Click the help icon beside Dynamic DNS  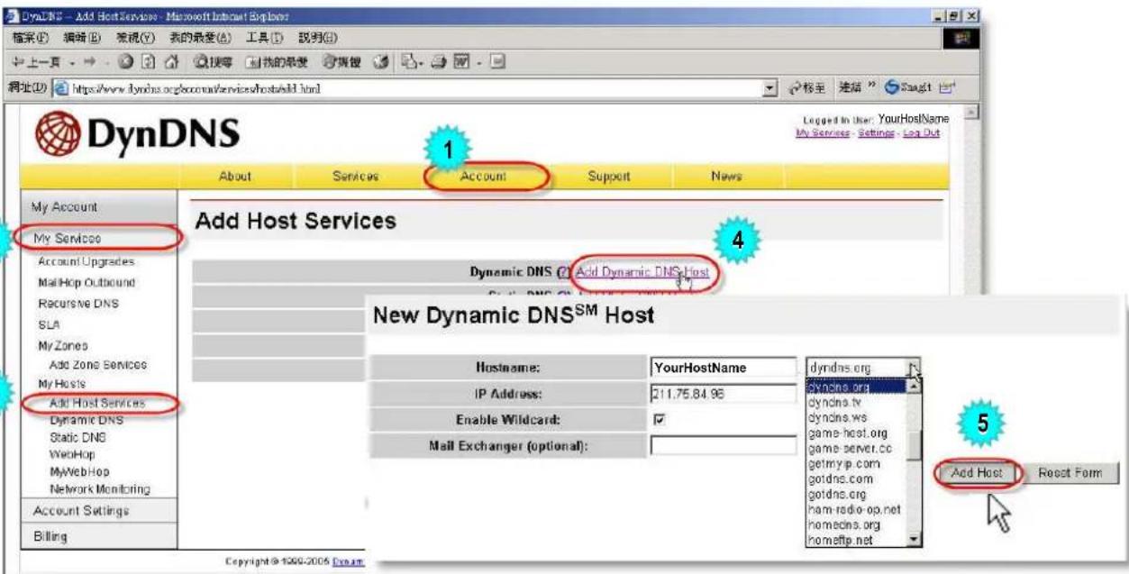(x=563, y=271)
